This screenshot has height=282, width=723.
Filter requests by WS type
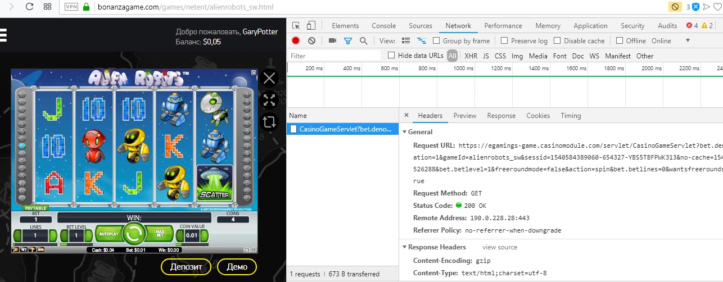point(594,56)
